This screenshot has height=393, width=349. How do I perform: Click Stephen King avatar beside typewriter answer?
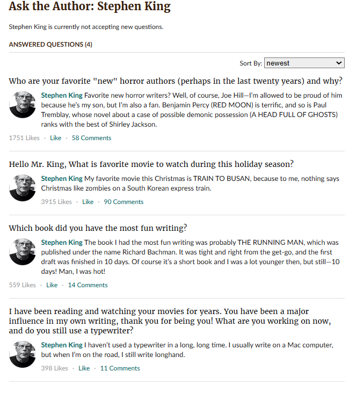pyautogui.click(x=23, y=354)
